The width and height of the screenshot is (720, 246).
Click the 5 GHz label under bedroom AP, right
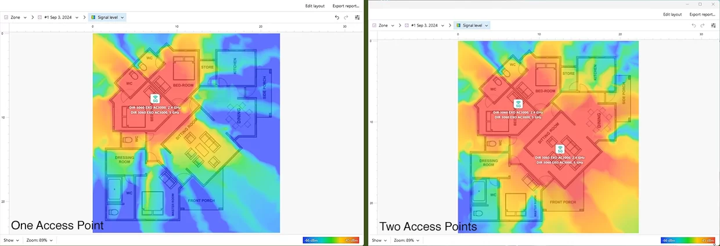point(518,117)
